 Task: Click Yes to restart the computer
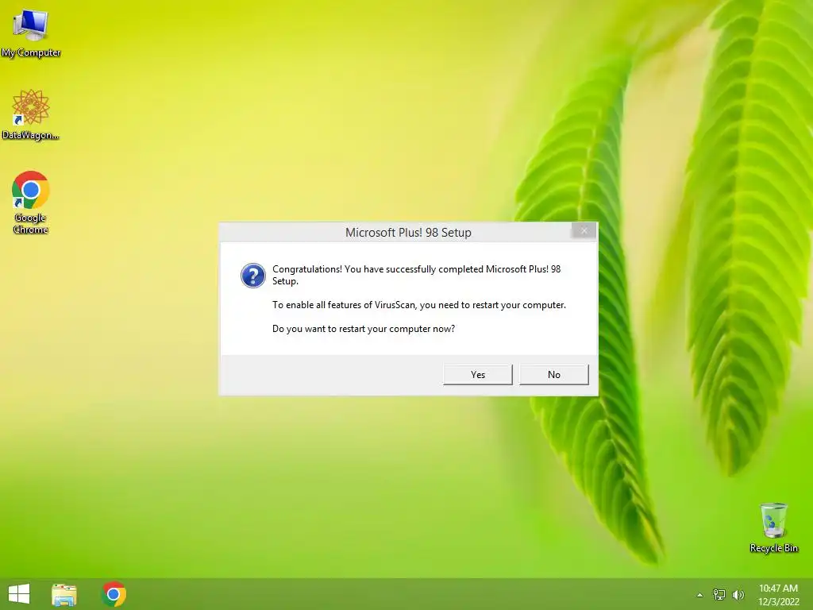click(x=477, y=375)
